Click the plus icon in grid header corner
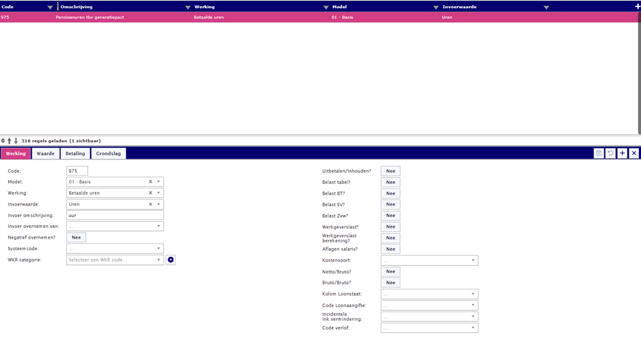 [x=637, y=7]
